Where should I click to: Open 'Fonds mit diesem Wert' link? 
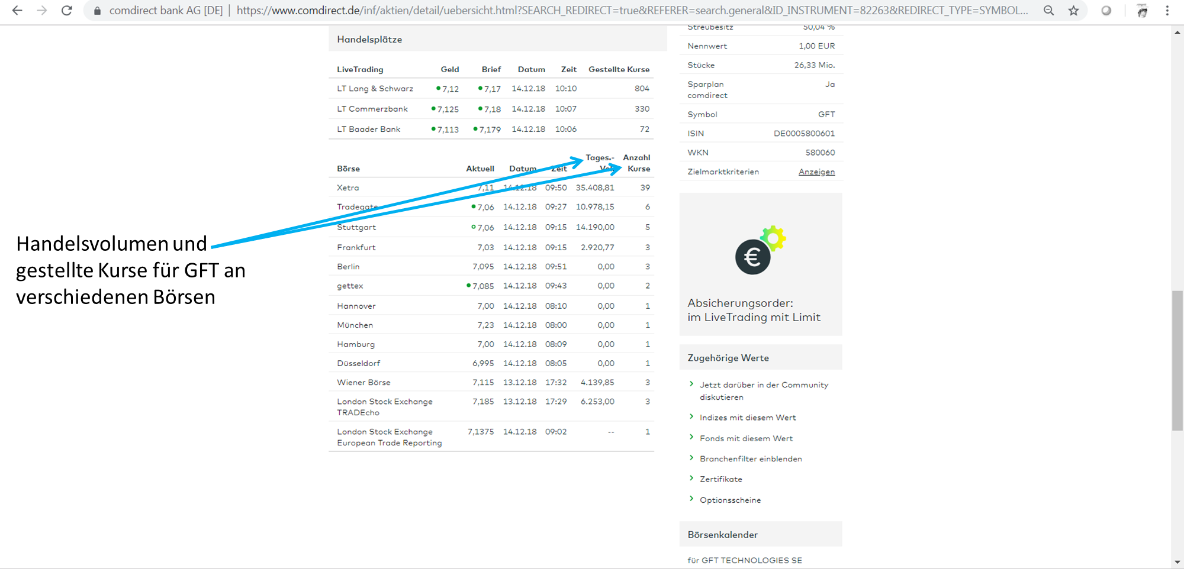click(x=746, y=438)
